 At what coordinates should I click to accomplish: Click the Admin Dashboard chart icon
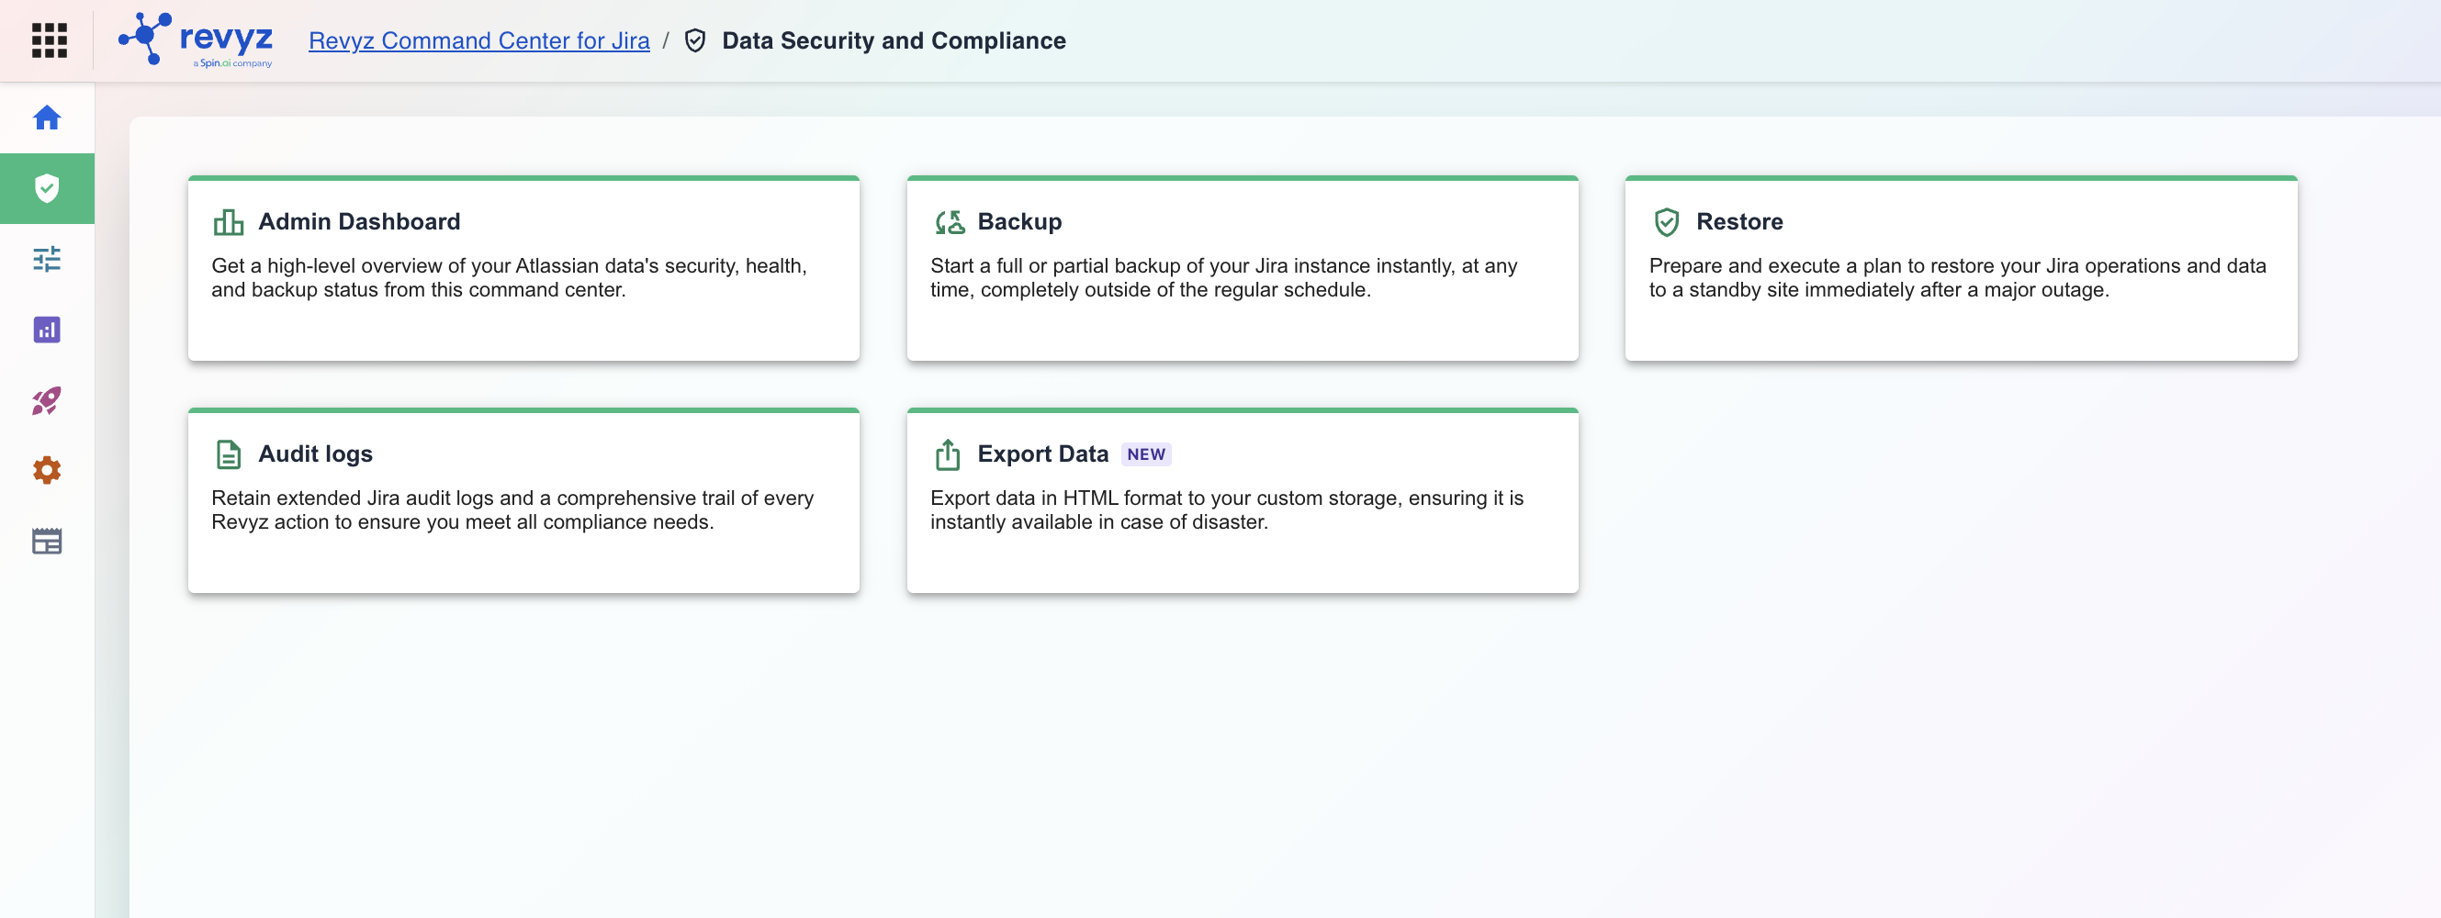pos(229,221)
